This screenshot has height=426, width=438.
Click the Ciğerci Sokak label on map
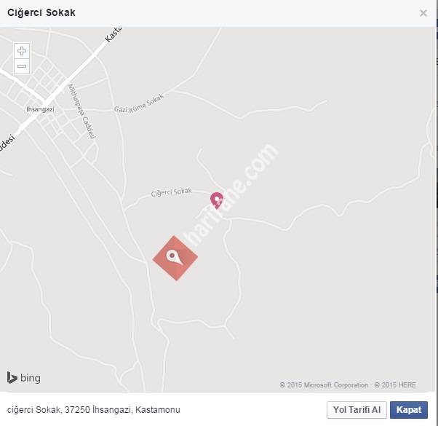pos(171,192)
